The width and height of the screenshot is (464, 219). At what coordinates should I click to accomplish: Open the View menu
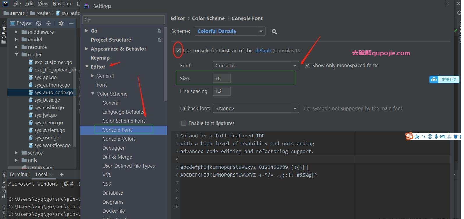click(43, 3)
